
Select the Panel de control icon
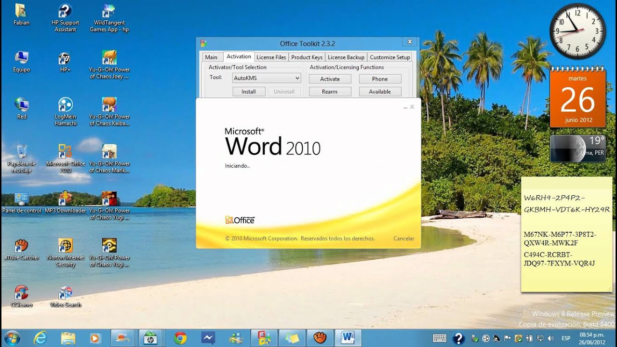point(22,202)
